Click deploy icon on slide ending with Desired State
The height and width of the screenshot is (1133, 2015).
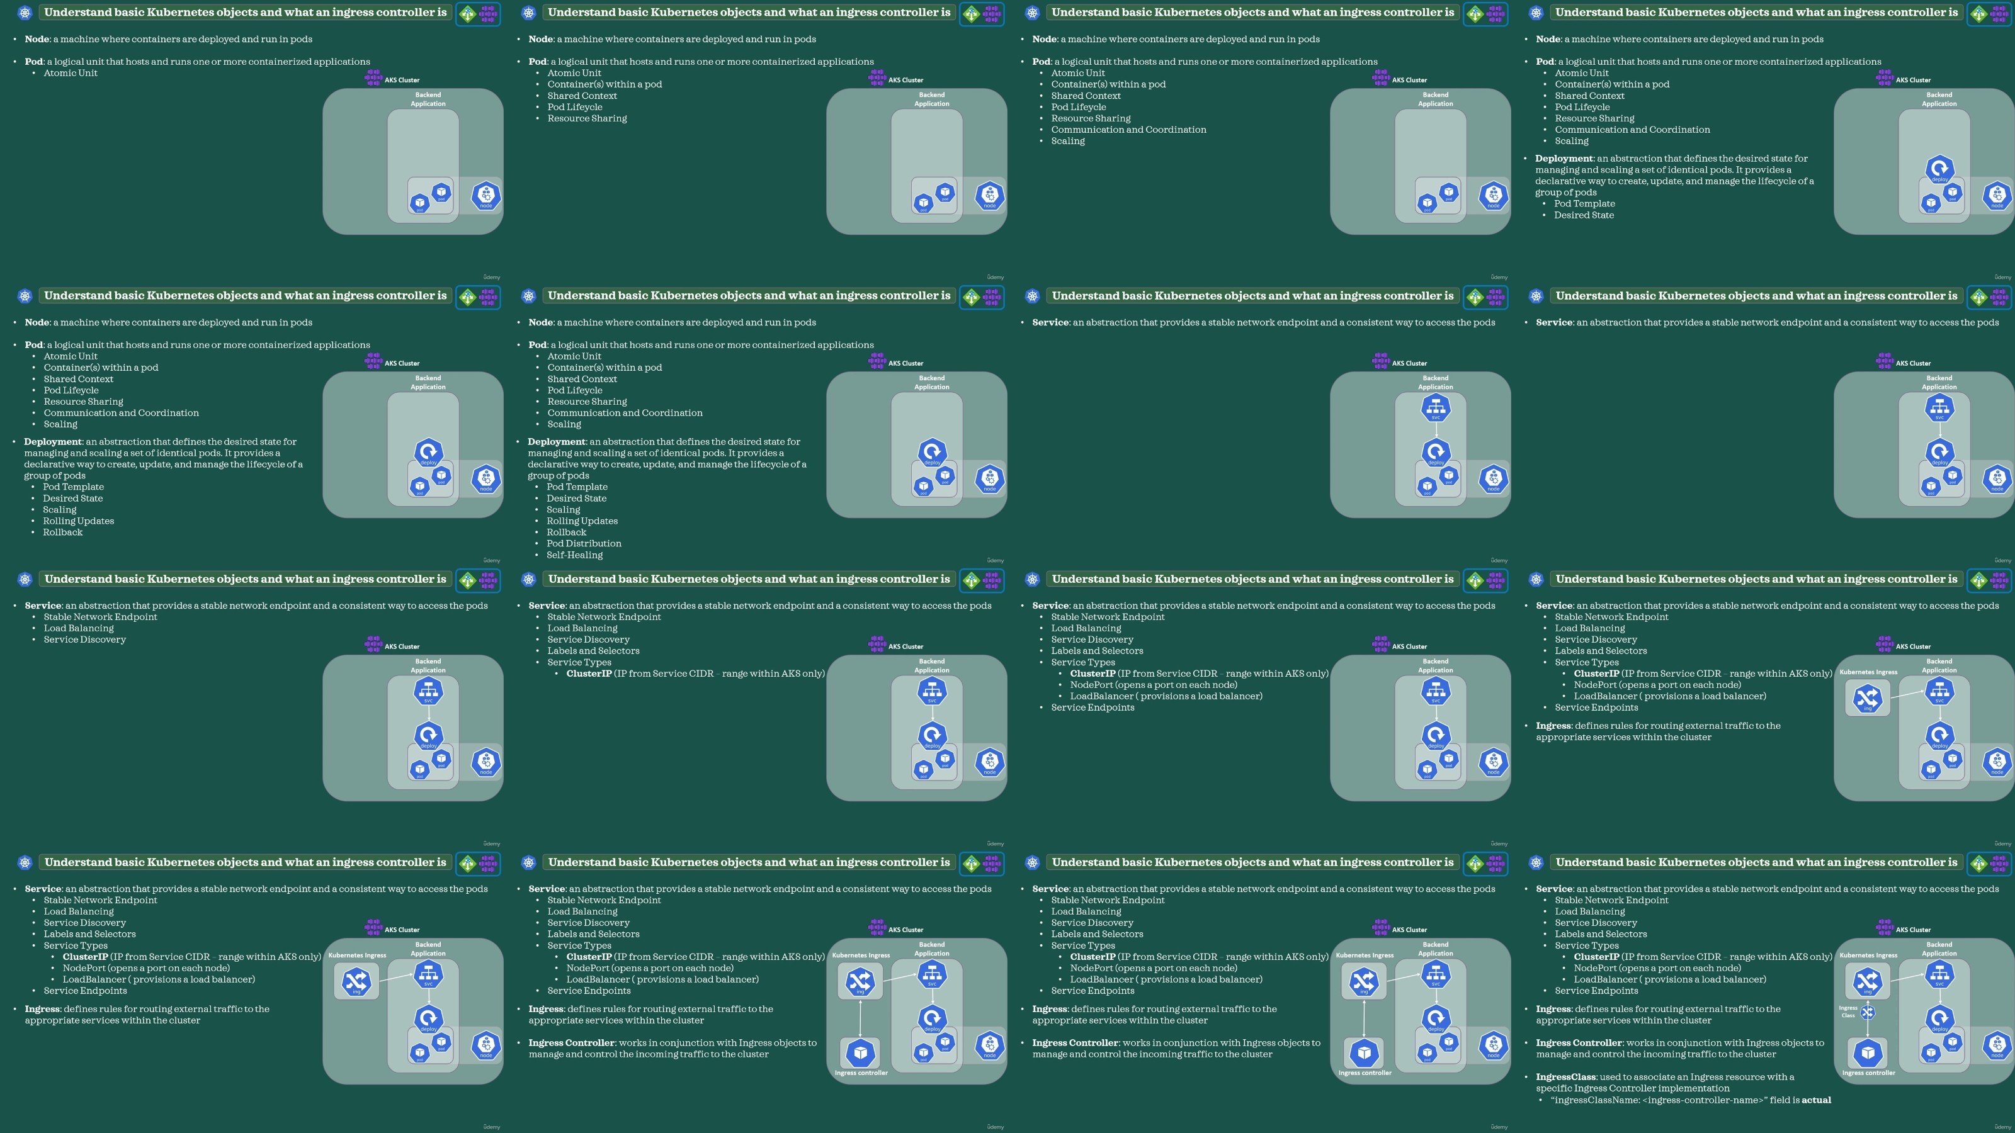(1939, 169)
